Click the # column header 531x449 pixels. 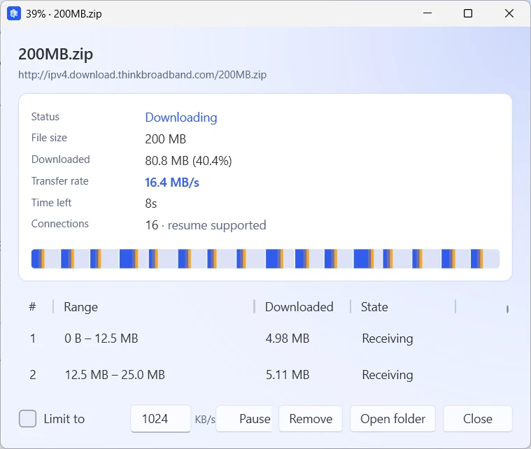[32, 307]
